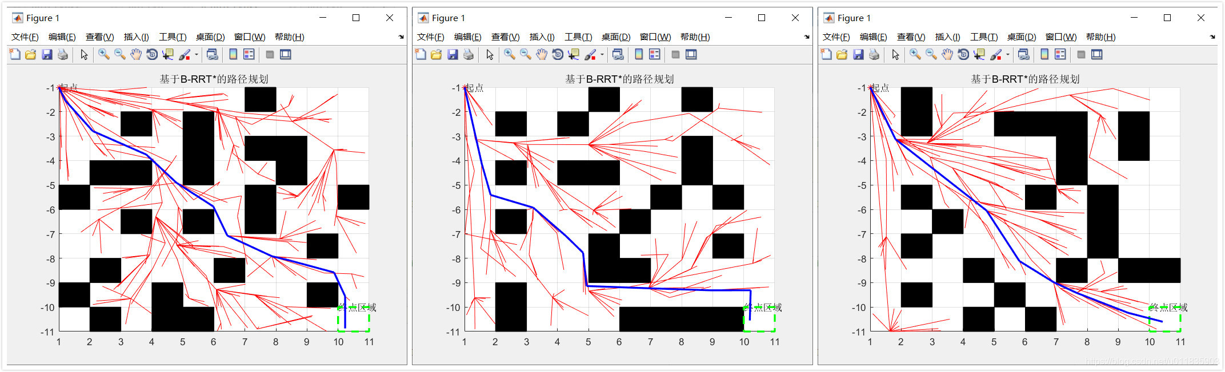This screenshot has height=372, width=1225.
Task: Click Print Figure icon in left window
Action: [63, 54]
